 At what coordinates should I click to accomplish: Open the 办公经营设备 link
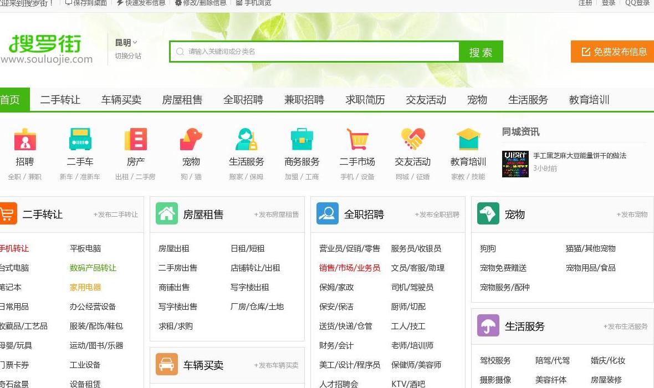(x=93, y=307)
